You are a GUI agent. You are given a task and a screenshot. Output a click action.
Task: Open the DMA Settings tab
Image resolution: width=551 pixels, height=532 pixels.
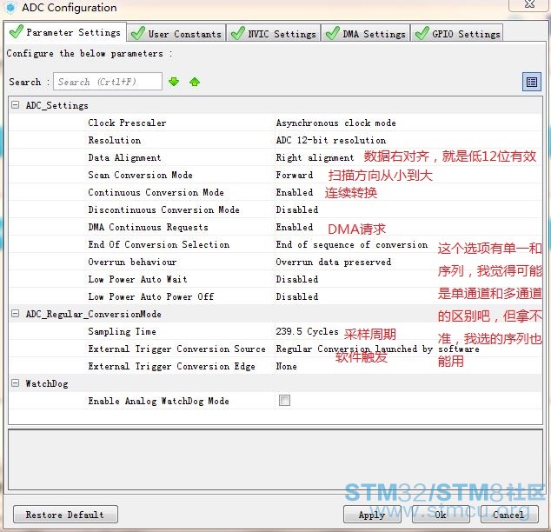point(366,34)
